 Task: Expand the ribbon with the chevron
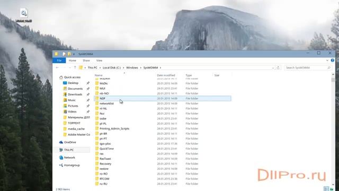pos(327,60)
